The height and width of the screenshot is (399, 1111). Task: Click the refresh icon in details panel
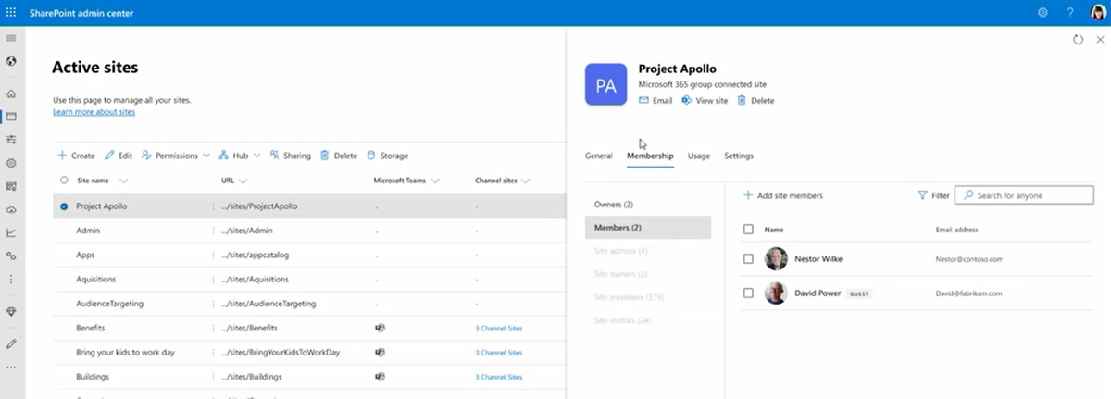point(1078,40)
